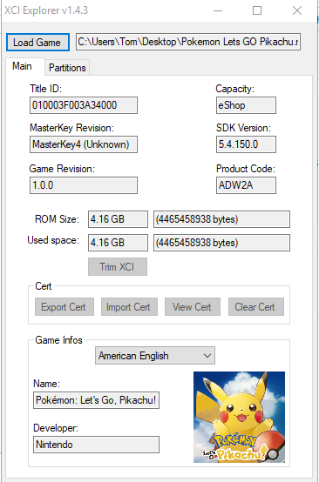The height and width of the screenshot is (482, 319).
Task: Select the SDK Version field 5.4.150.0
Action: coord(246,144)
